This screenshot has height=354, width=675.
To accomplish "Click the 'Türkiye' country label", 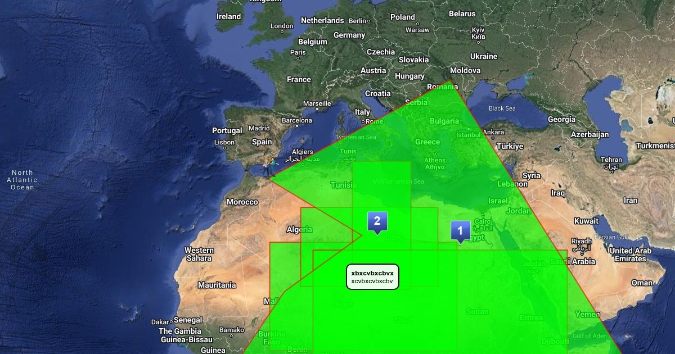I will point(510,146).
